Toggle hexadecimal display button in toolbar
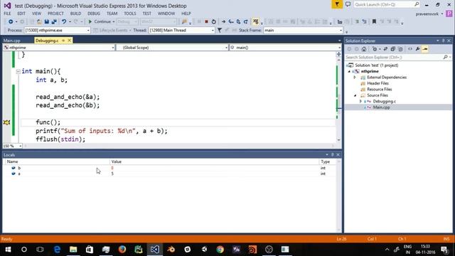455x256 pixels. [256, 22]
